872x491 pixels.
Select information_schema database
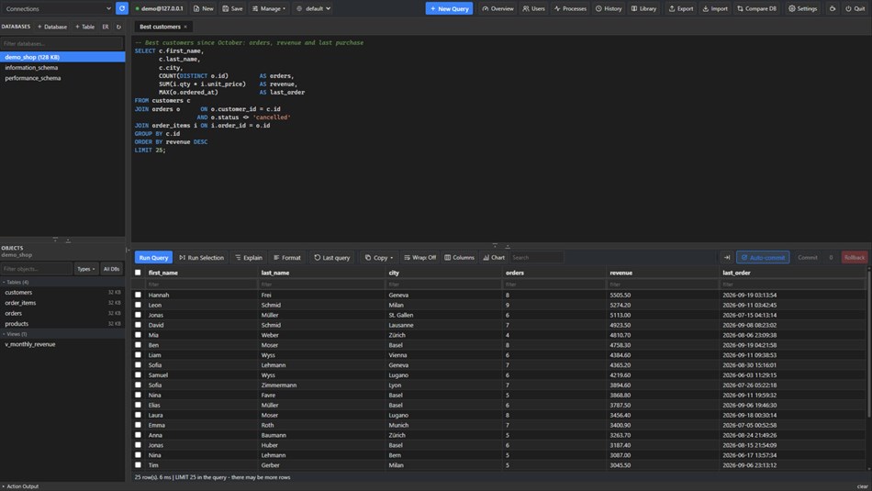(x=62, y=67)
